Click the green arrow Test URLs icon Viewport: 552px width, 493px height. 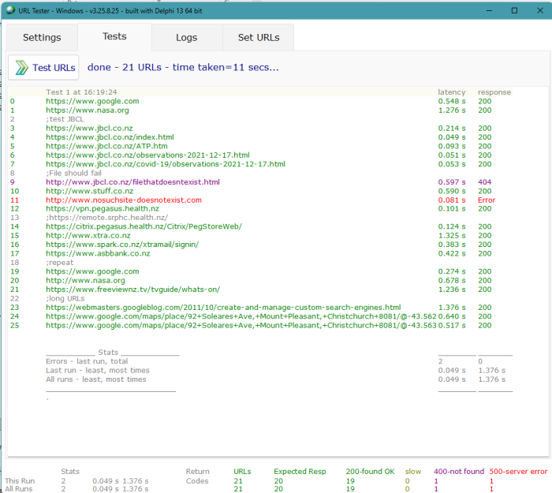21,68
